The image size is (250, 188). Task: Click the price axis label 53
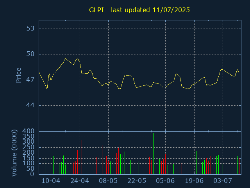(30, 29)
